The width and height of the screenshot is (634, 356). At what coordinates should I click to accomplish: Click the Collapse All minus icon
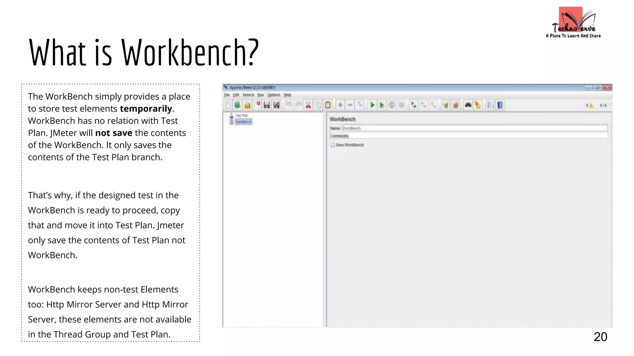pyautogui.click(x=350, y=105)
